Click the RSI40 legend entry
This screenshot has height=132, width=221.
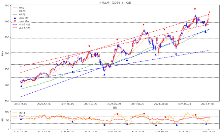click(22, 116)
